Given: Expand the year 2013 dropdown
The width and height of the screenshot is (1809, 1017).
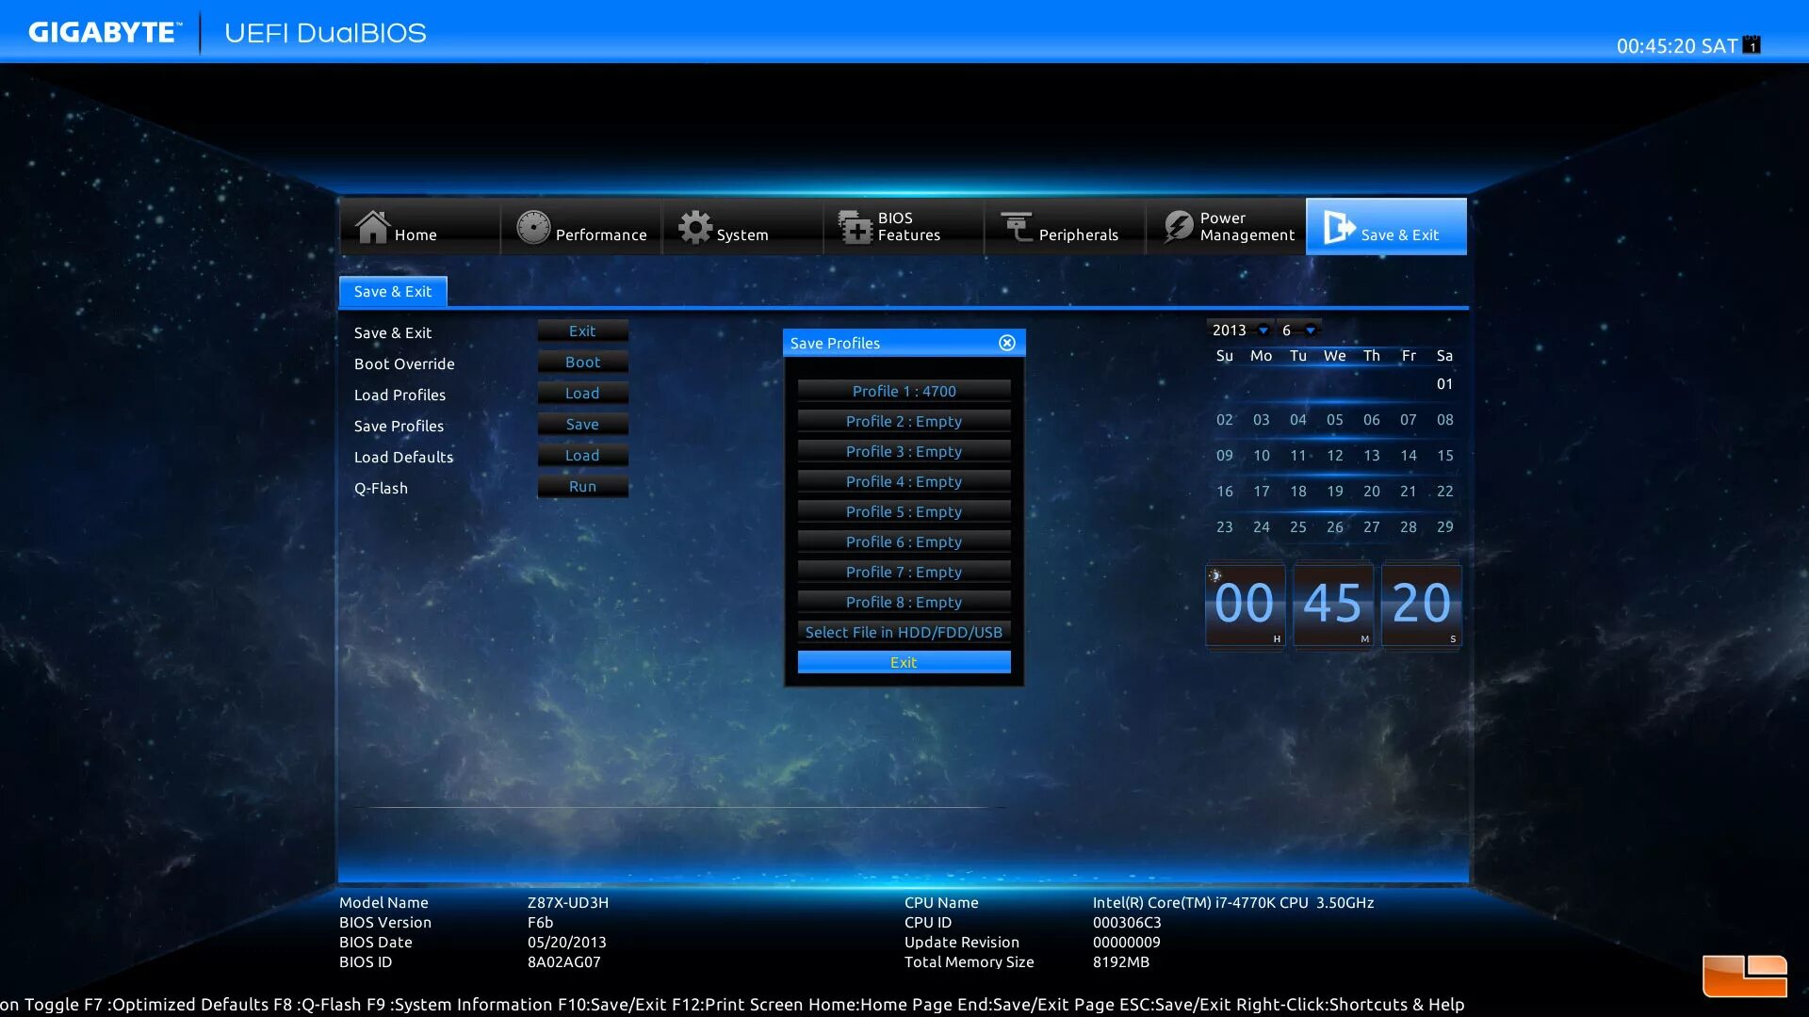Looking at the screenshot, I should point(1263,331).
